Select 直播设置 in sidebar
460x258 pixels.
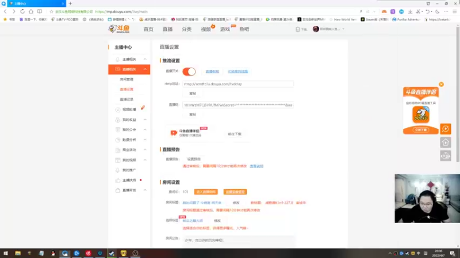(126, 89)
